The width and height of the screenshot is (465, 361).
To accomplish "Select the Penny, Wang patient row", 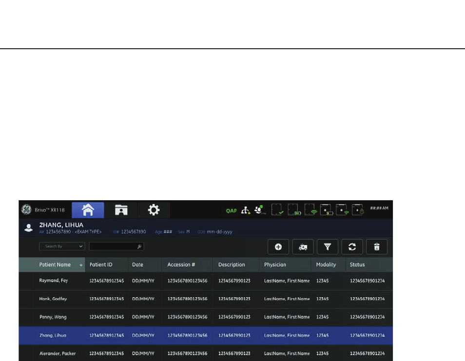I will 206,317.
